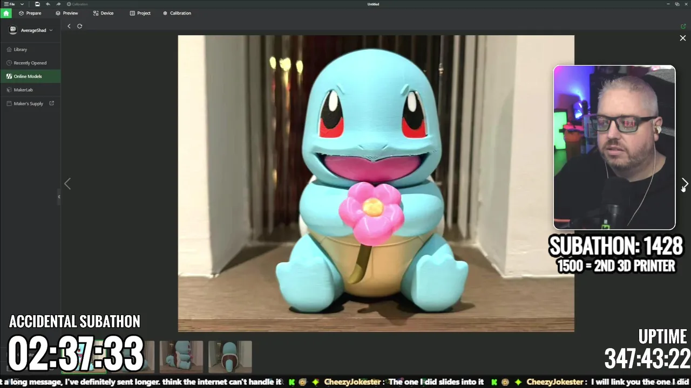
Task: Collapse the sidebar using its edge handle
Action: click(x=59, y=197)
